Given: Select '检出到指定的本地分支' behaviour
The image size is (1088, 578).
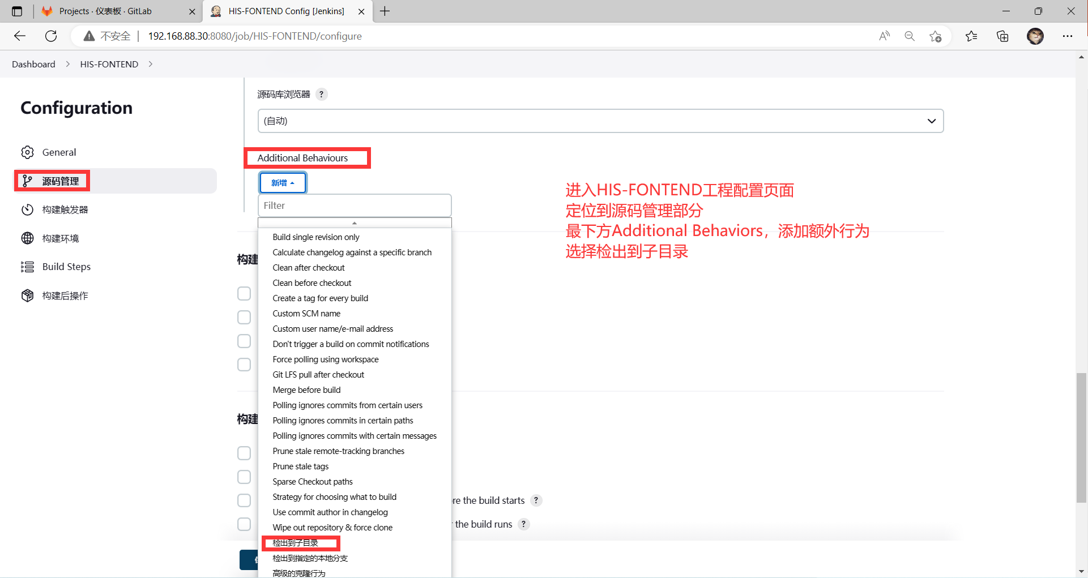Looking at the screenshot, I should point(310,558).
